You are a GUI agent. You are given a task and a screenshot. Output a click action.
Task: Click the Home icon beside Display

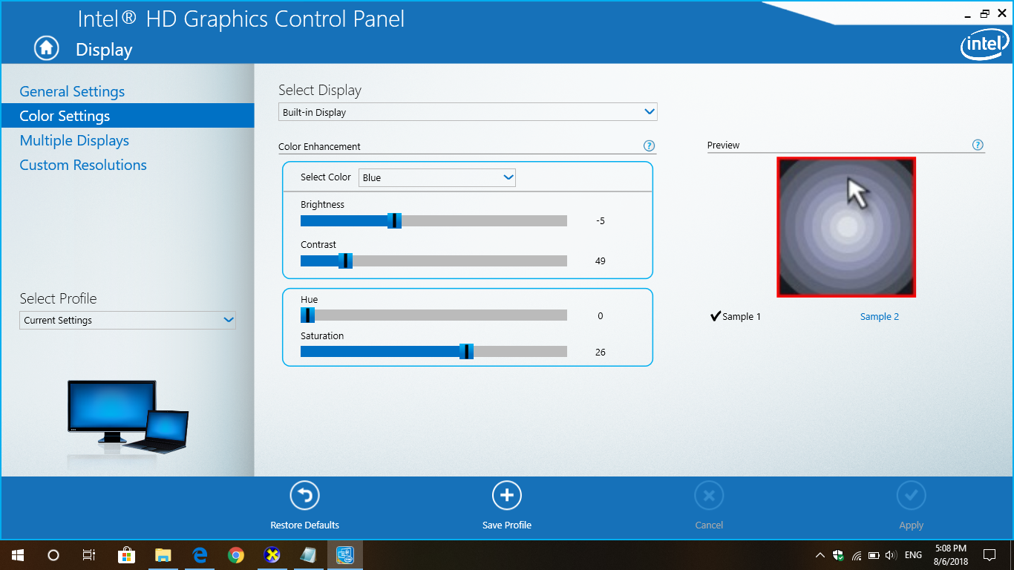coord(46,48)
